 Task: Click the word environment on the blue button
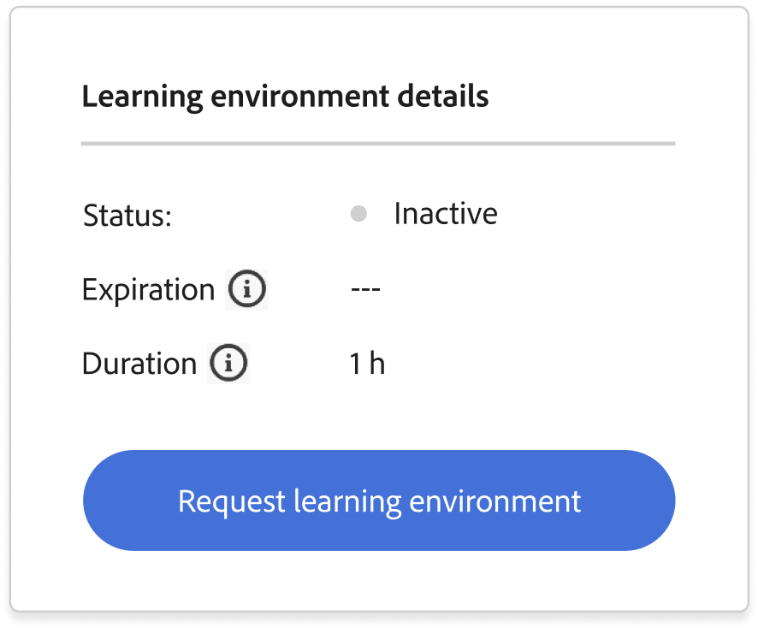(495, 501)
